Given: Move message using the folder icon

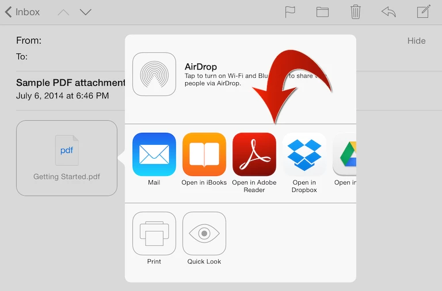Looking at the screenshot, I should 322,12.
